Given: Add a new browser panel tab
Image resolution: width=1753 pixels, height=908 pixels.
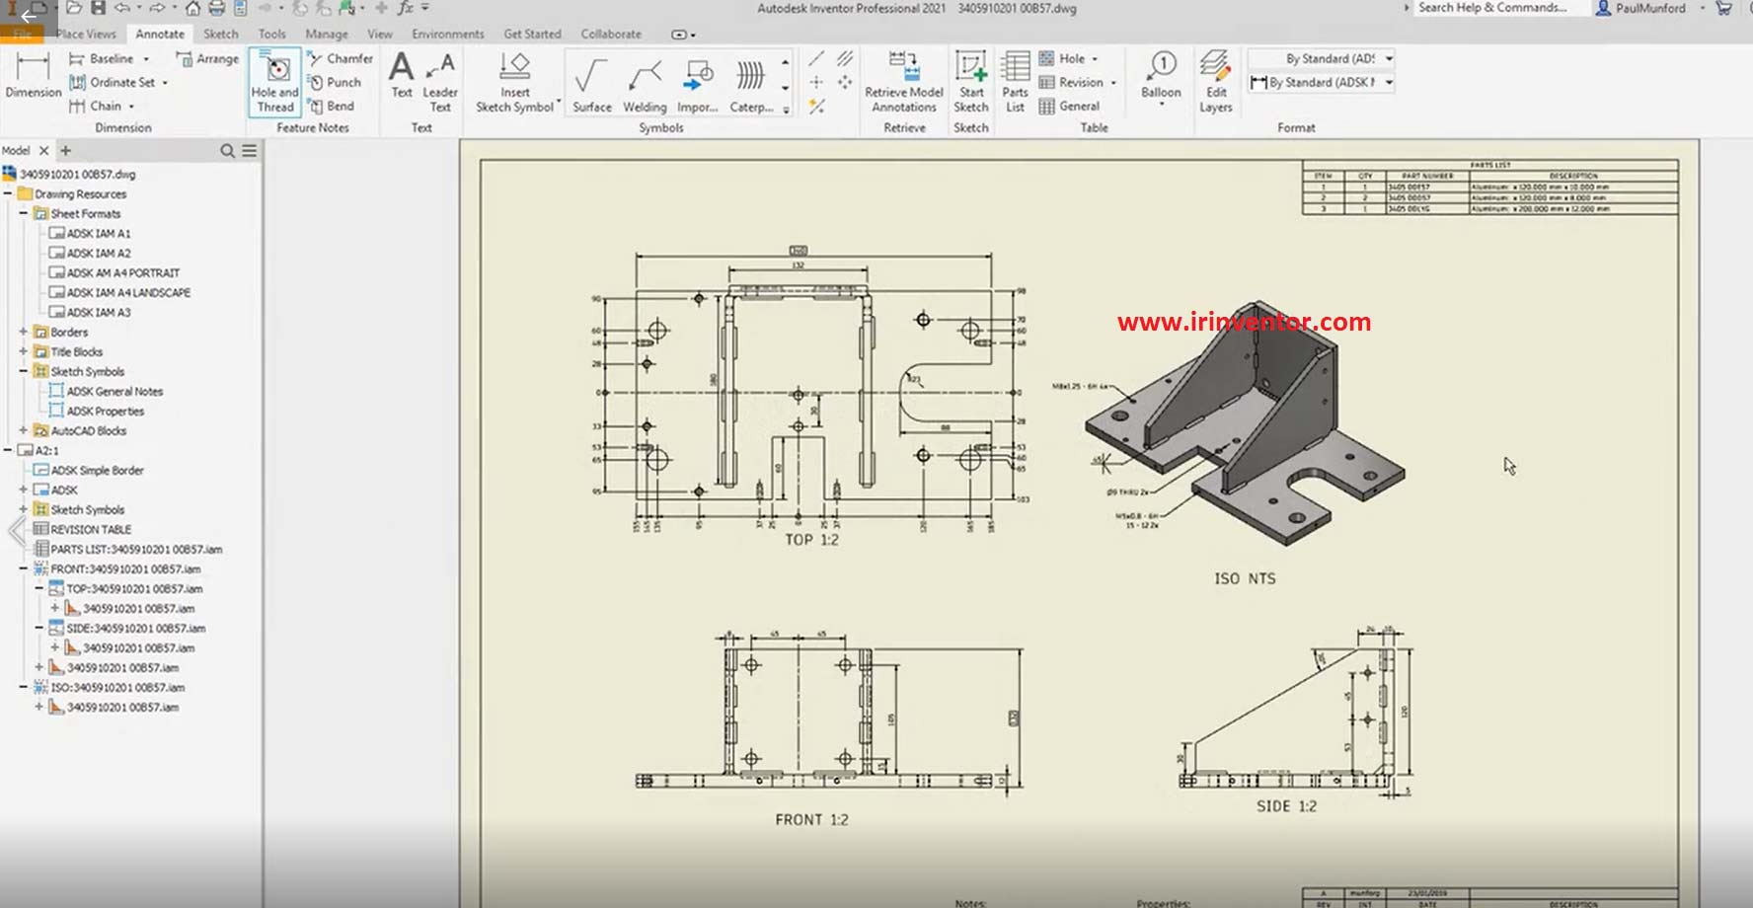Looking at the screenshot, I should click(66, 151).
